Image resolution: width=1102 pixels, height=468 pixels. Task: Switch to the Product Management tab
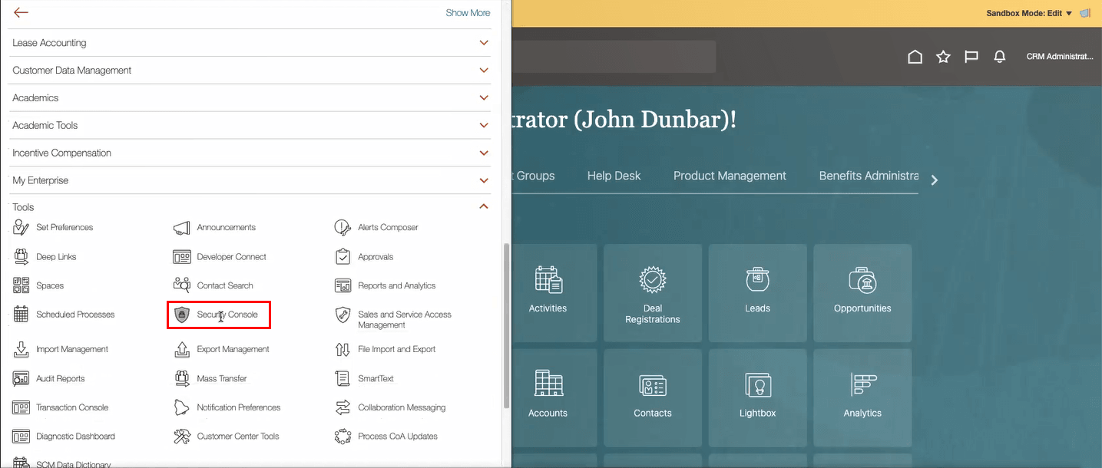pyautogui.click(x=730, y=176)
